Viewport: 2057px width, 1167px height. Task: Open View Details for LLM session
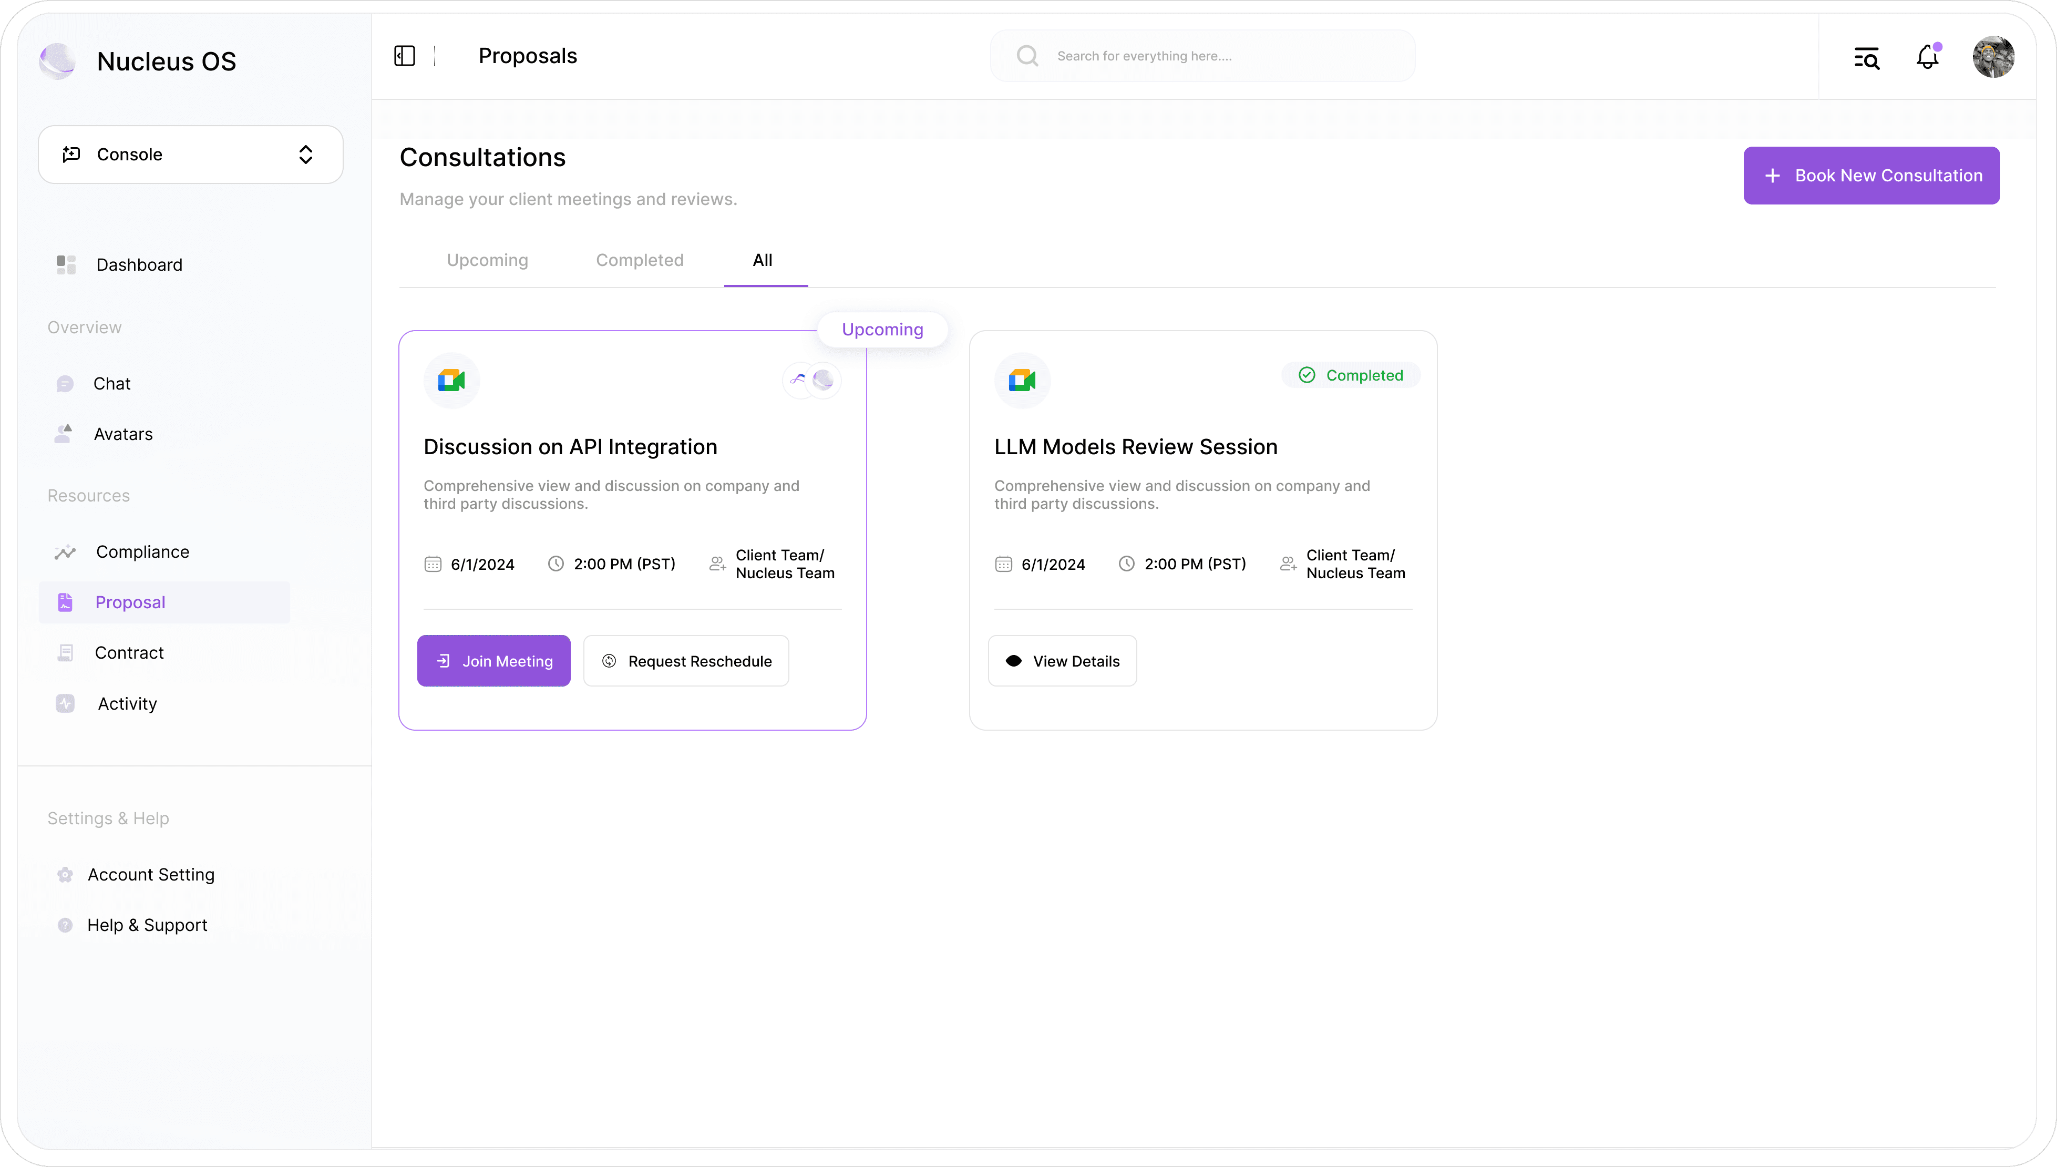tap(1063, 661)
